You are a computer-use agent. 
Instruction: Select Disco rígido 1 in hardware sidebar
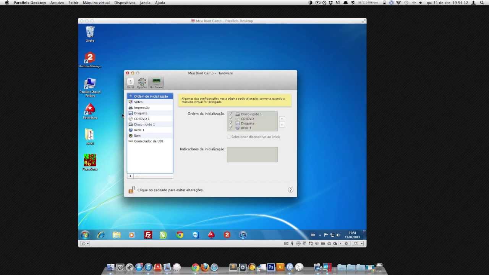pos(150,125)
